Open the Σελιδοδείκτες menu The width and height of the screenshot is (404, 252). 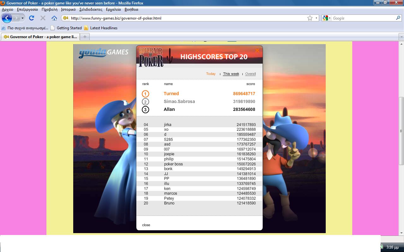coord(91,9)
